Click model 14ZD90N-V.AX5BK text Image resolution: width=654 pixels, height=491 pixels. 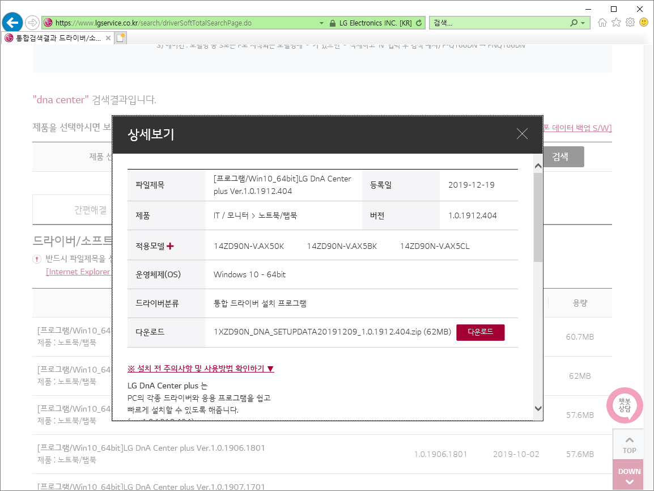[342, 246]
